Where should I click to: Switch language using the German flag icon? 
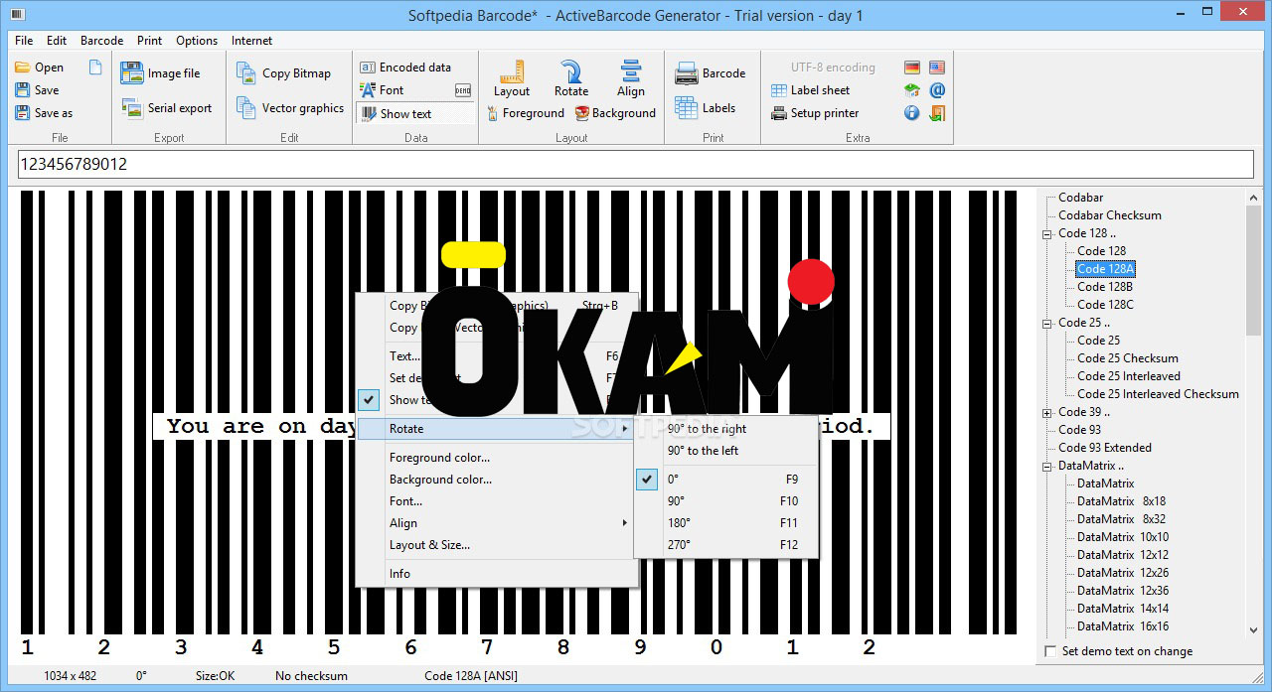click(x=911, y=67)
